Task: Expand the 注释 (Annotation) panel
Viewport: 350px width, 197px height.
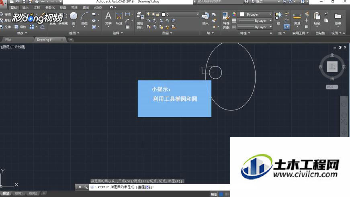Action: [x=118, y=33]
